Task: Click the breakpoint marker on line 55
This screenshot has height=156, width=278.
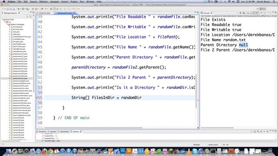Action: [x=37, y=97]
